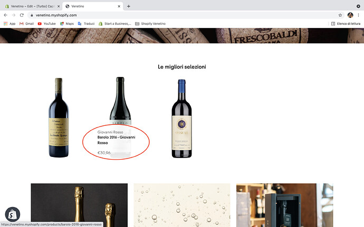Viewport: 364px width, 227px height.
Task: Click the Le migliori selezioni heading
Action: tap(182, 67)
